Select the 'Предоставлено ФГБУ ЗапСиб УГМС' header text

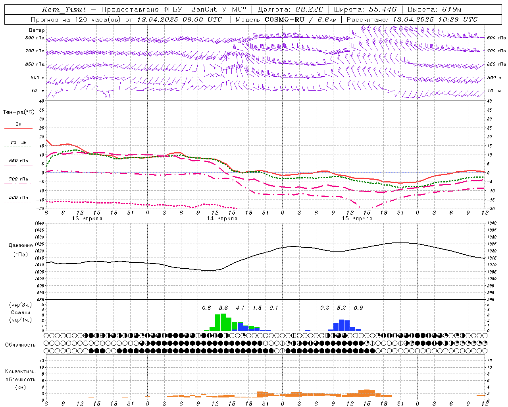[174, 10]
